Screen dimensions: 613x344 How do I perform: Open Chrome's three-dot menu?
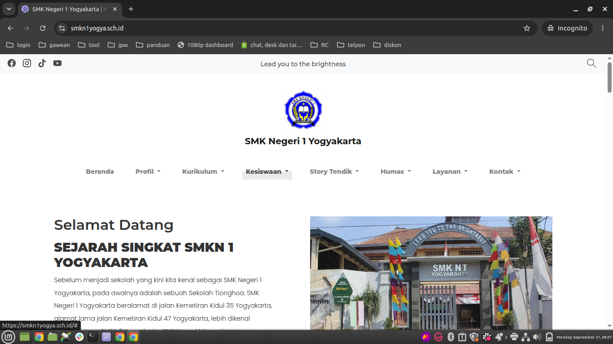click(603, 28)
